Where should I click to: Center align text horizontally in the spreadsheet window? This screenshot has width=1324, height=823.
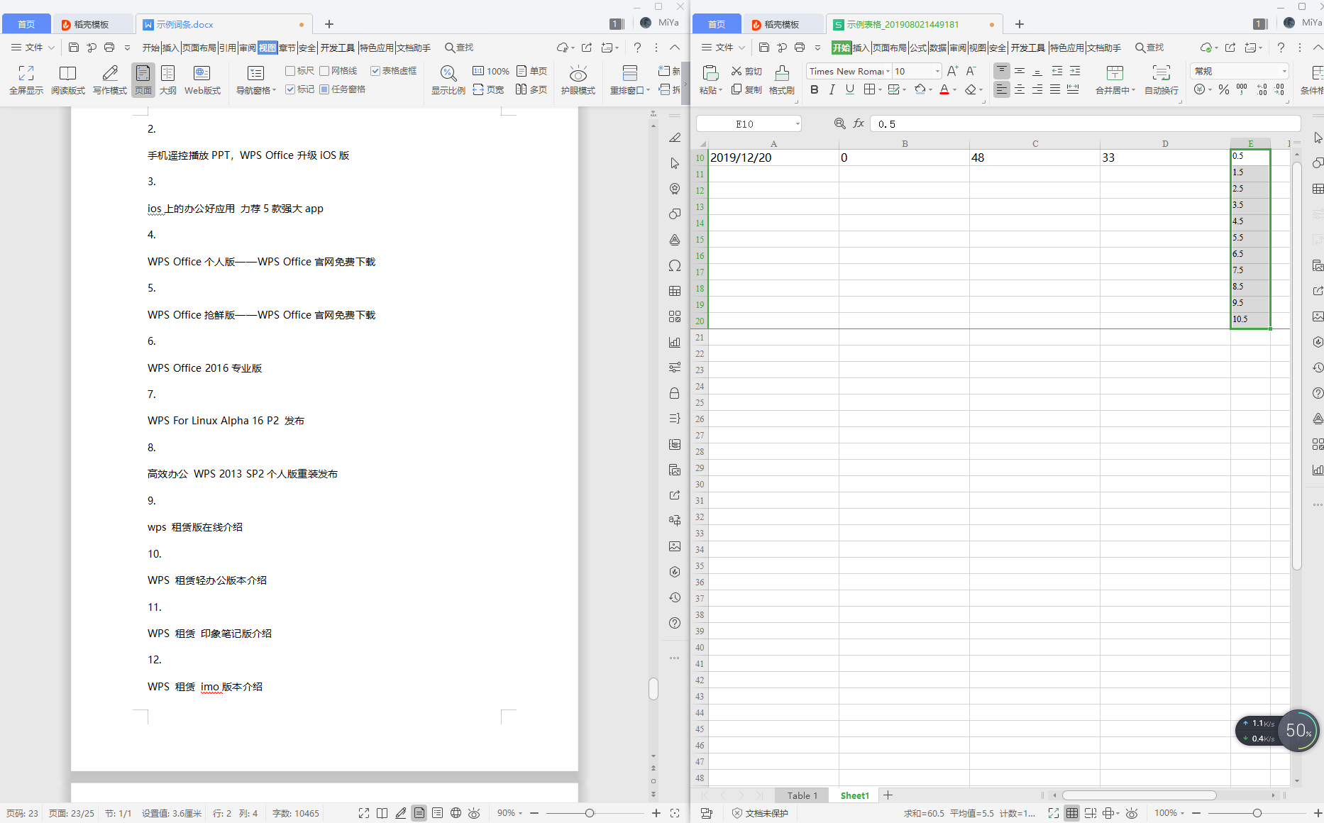pos(1020,89)
